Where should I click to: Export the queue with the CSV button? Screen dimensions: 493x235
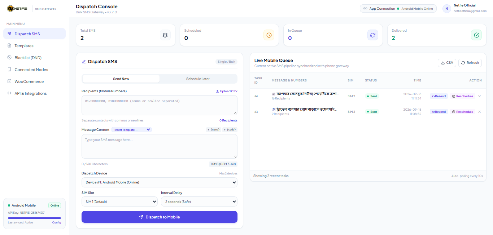point(447,63)
